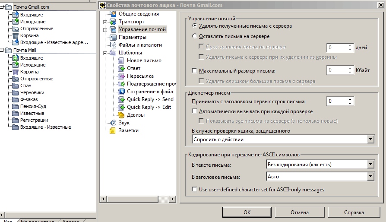386x222 pixels.
Task: Collapse the Шаблоны tree node
Action: 105,53
